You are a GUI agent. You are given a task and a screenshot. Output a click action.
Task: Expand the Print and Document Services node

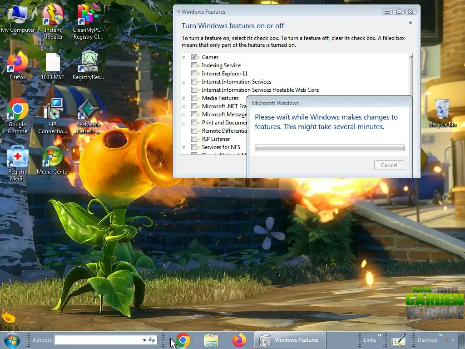coord(184,123)
